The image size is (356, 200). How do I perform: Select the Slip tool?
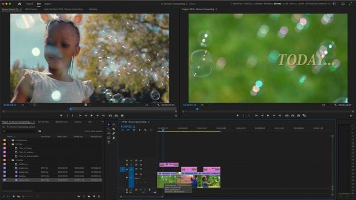click(109, 133)
